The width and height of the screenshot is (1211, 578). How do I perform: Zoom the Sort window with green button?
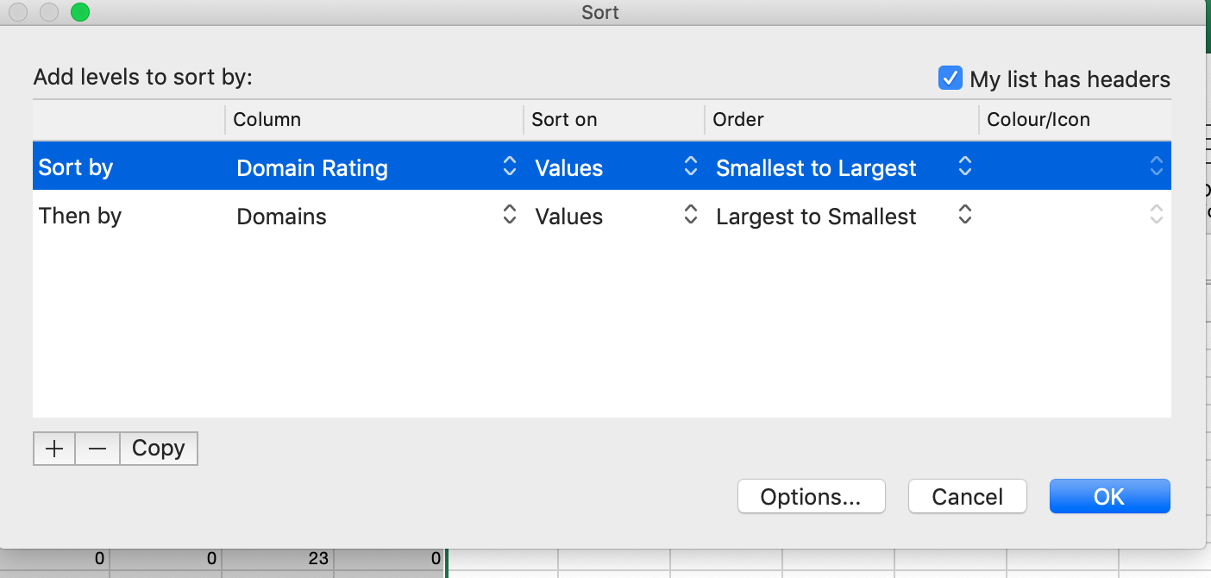point(80,13)
